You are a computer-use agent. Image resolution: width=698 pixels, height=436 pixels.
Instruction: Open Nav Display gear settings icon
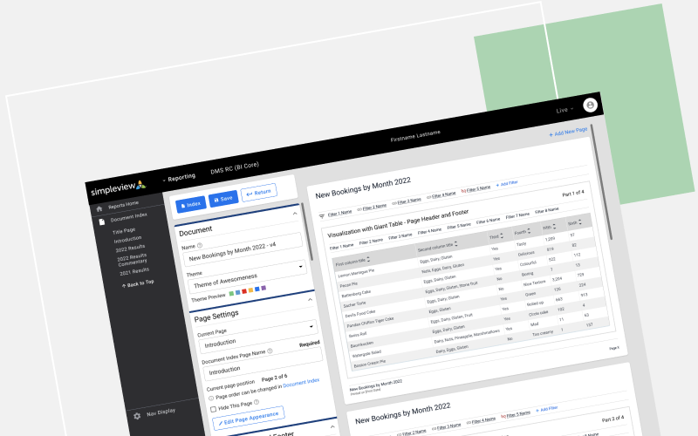pos(137,416)
